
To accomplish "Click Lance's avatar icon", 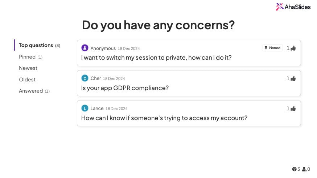I will 85,108.
